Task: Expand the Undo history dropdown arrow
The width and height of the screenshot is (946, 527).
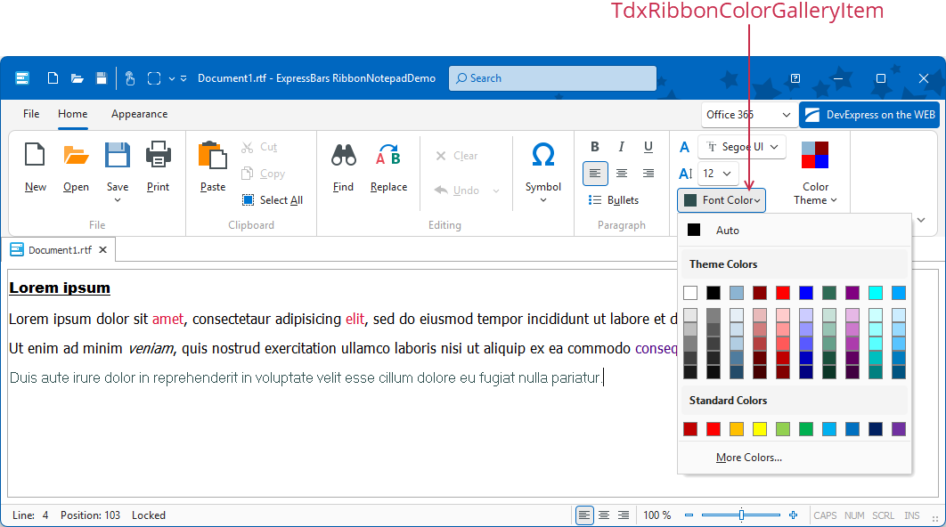Action: 496,191
